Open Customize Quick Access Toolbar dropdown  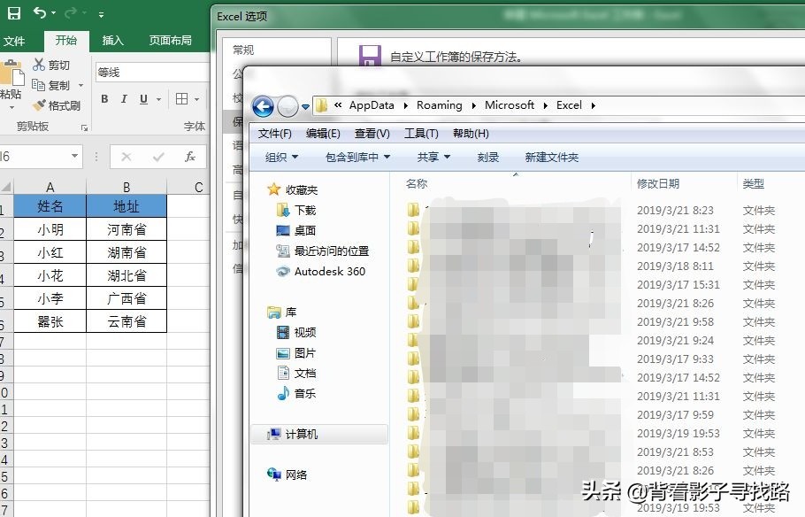[101, 15]
